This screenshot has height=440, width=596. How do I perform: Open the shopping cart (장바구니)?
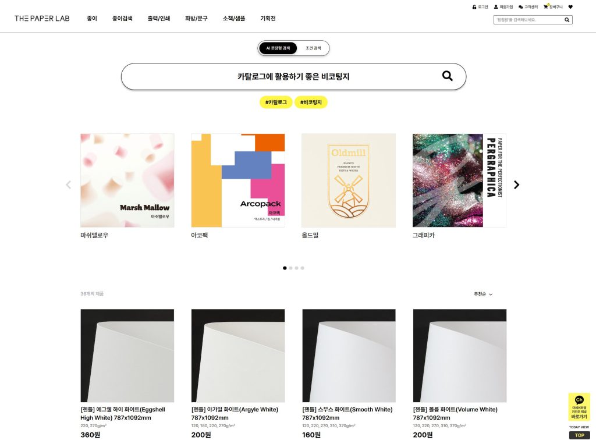(x=553, y=7)
